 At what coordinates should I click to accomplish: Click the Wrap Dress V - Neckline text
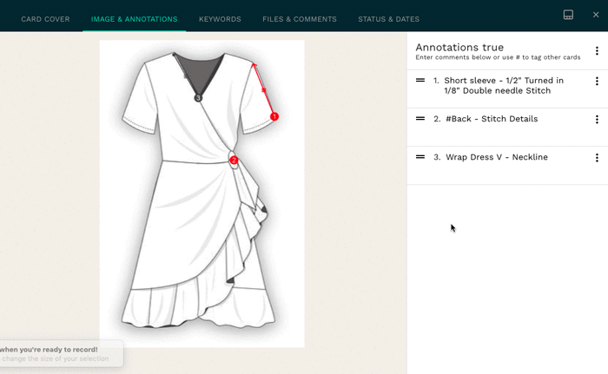click(x=496, y=157)
